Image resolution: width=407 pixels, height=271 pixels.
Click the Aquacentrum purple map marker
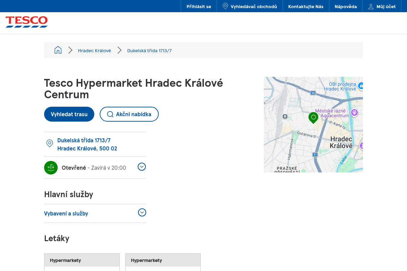coord(354,112)
